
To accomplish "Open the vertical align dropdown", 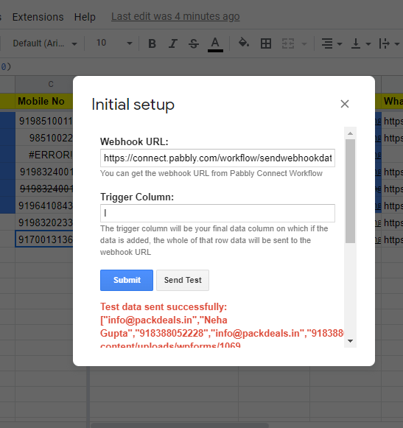I will 360,43.
